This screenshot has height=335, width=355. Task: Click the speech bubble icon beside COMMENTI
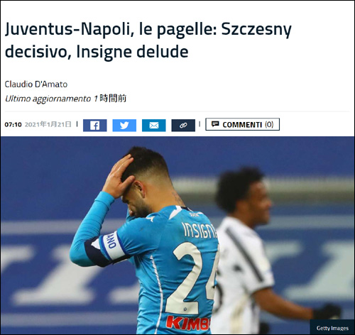215,124
